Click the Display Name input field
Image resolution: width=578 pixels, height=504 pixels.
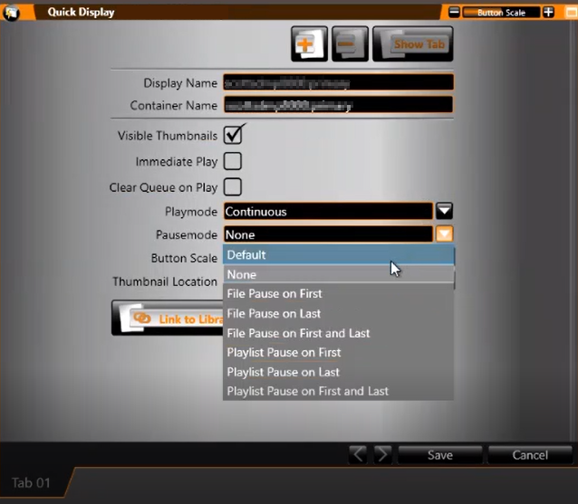coord(339,82)
